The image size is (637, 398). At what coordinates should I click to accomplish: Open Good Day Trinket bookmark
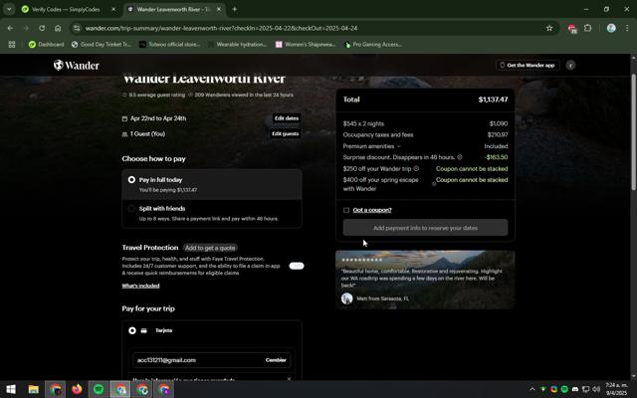pos(102,44)
